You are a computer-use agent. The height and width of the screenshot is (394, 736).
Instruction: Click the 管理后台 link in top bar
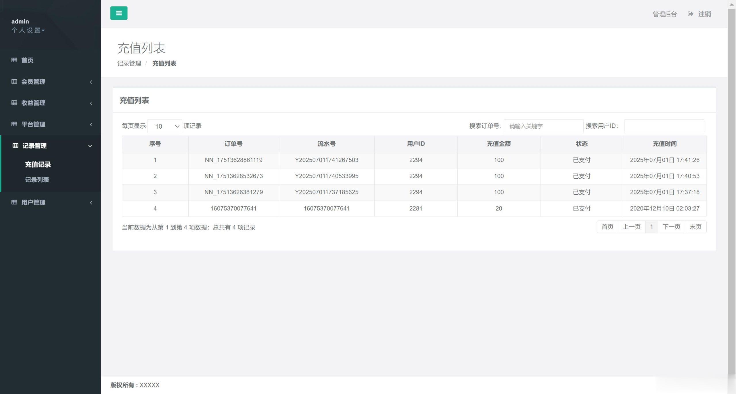pyautogui.click(x=665, y=13)
